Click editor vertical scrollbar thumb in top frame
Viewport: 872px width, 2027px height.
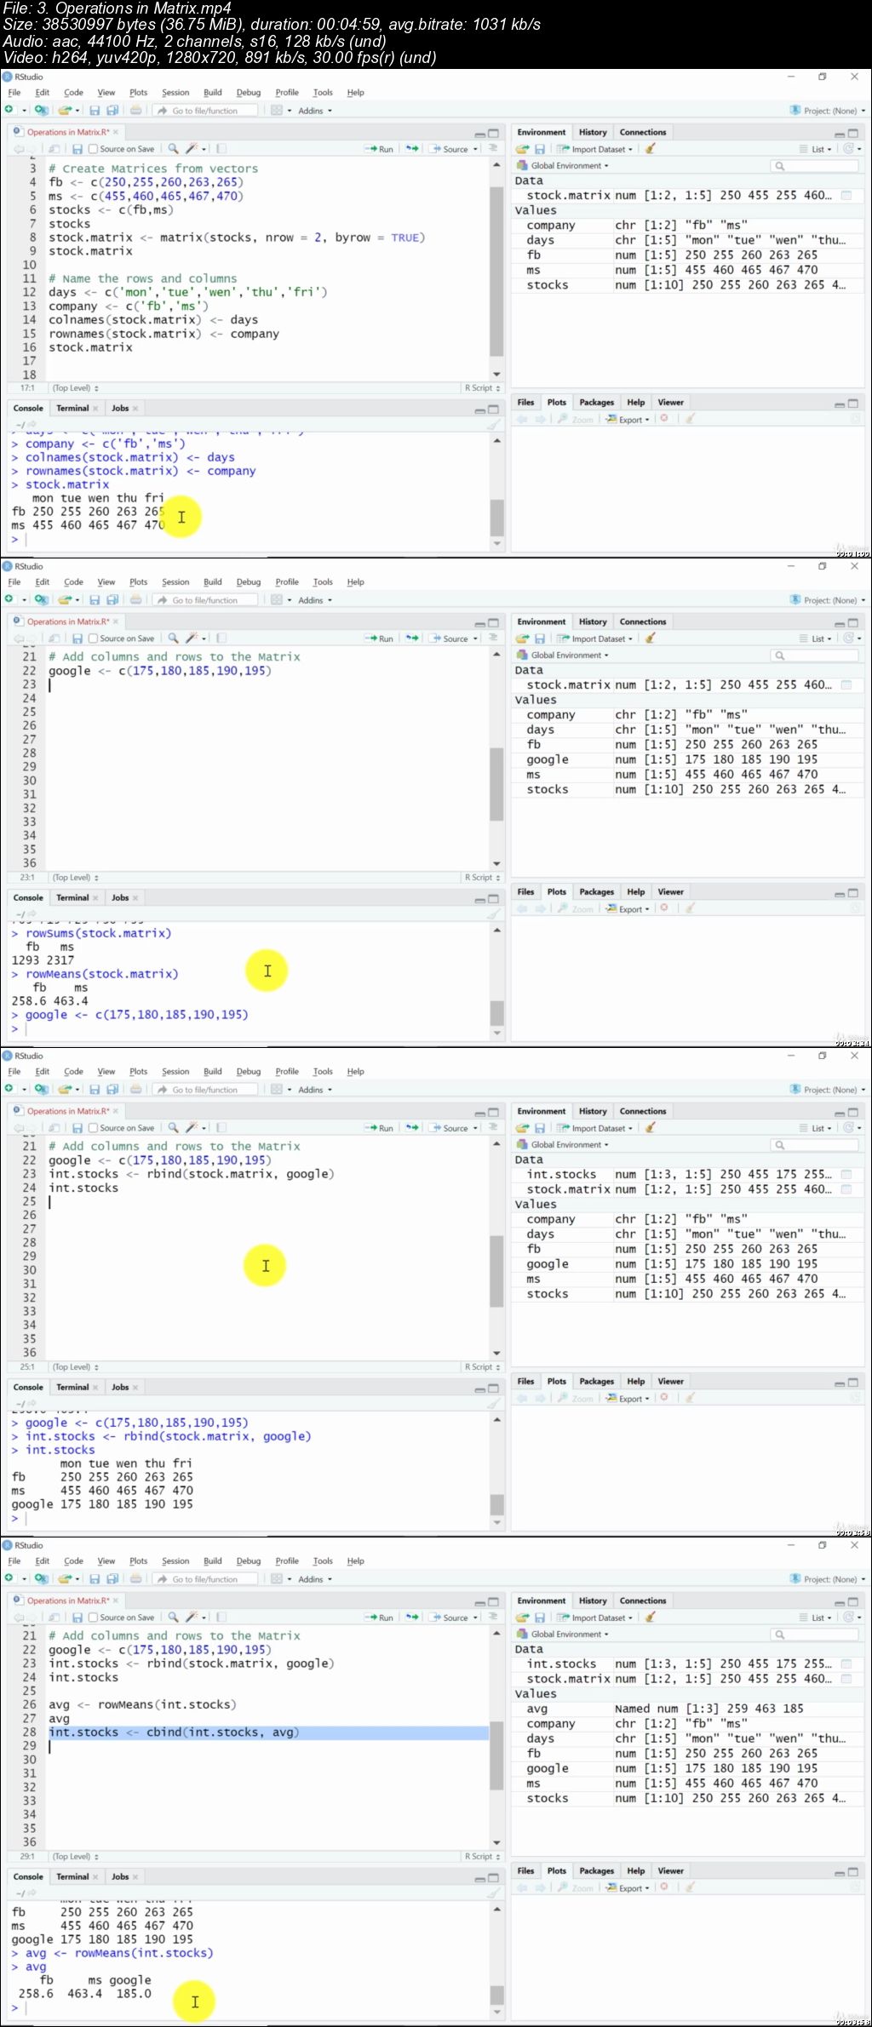(496, 272)
